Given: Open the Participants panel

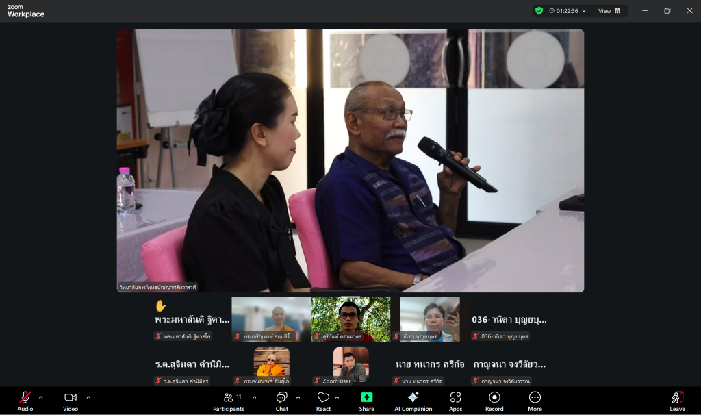Looking at the screenshot, I should coord(229,401).
